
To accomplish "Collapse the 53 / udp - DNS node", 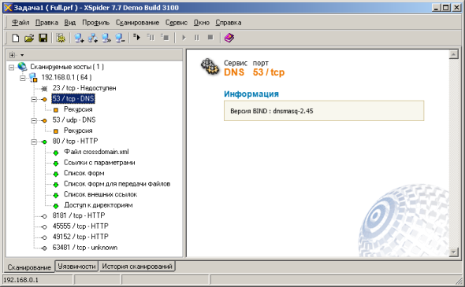I will point(34,121).
